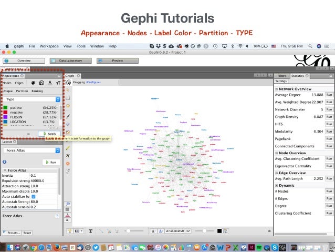Click reset label visible A icon
This screenshot has width=335, height=252.
pyautogui.click(x=67, y=220)
